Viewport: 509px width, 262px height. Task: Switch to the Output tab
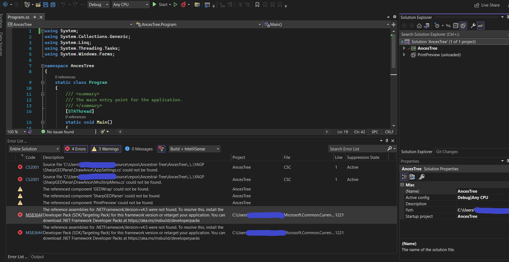click(x=37, y=257)
